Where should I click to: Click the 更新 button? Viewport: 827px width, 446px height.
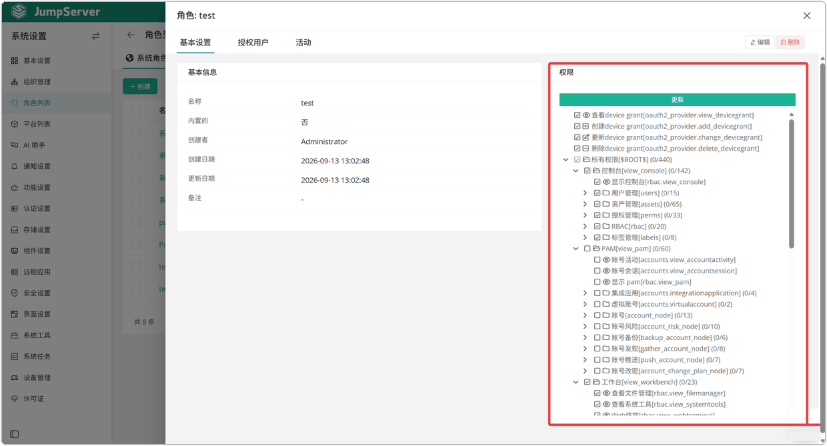pos(677,100)
